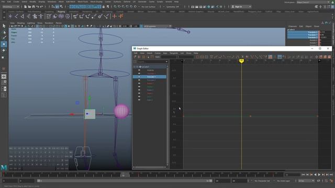
Task: Click the Graph Editor Insert Keys tool icon
Action: click(x=139, y=57)
